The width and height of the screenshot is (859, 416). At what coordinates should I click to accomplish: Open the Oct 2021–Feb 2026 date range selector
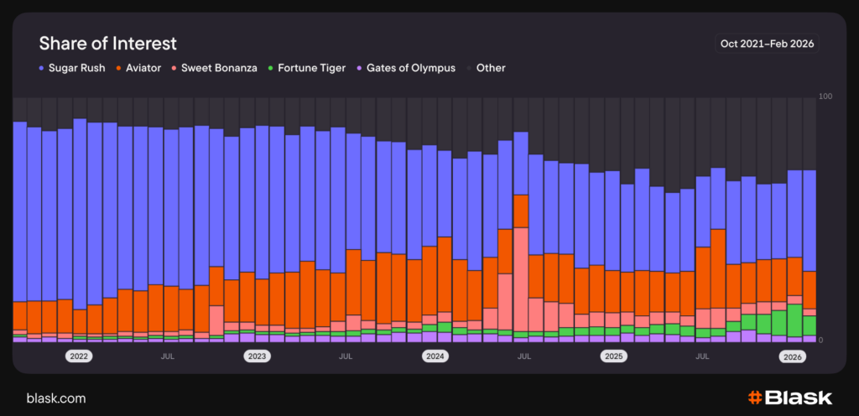coord(767,44)
